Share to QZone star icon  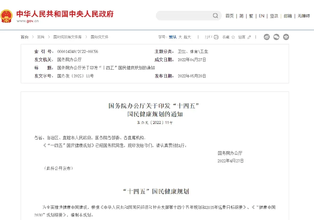(x=286, y=37)
